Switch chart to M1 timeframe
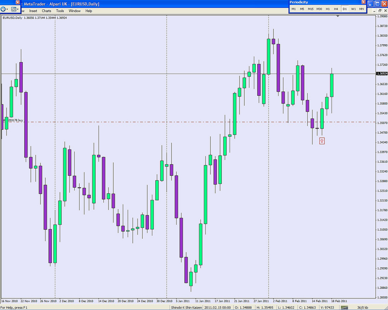Image resolution: width=388 pixels, height=310 pixels. [294, 9]
